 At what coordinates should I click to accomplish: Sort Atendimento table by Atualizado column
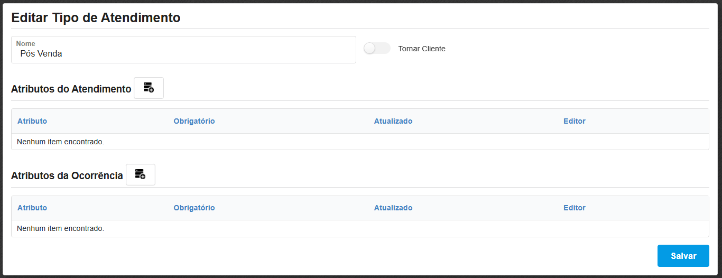(x=393, y=121)
